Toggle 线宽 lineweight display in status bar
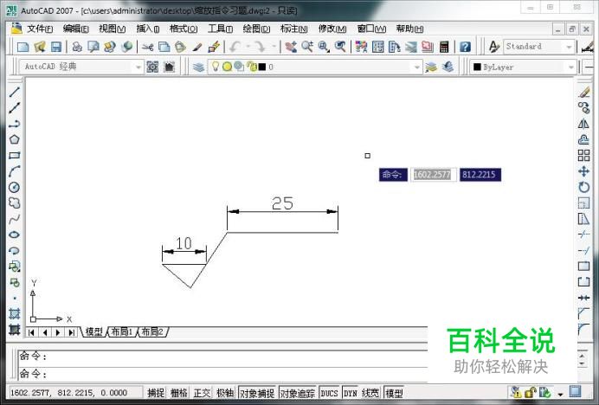The width and height of the screenshot is (599, 405). pyautogui.click(x=370, y=393)
